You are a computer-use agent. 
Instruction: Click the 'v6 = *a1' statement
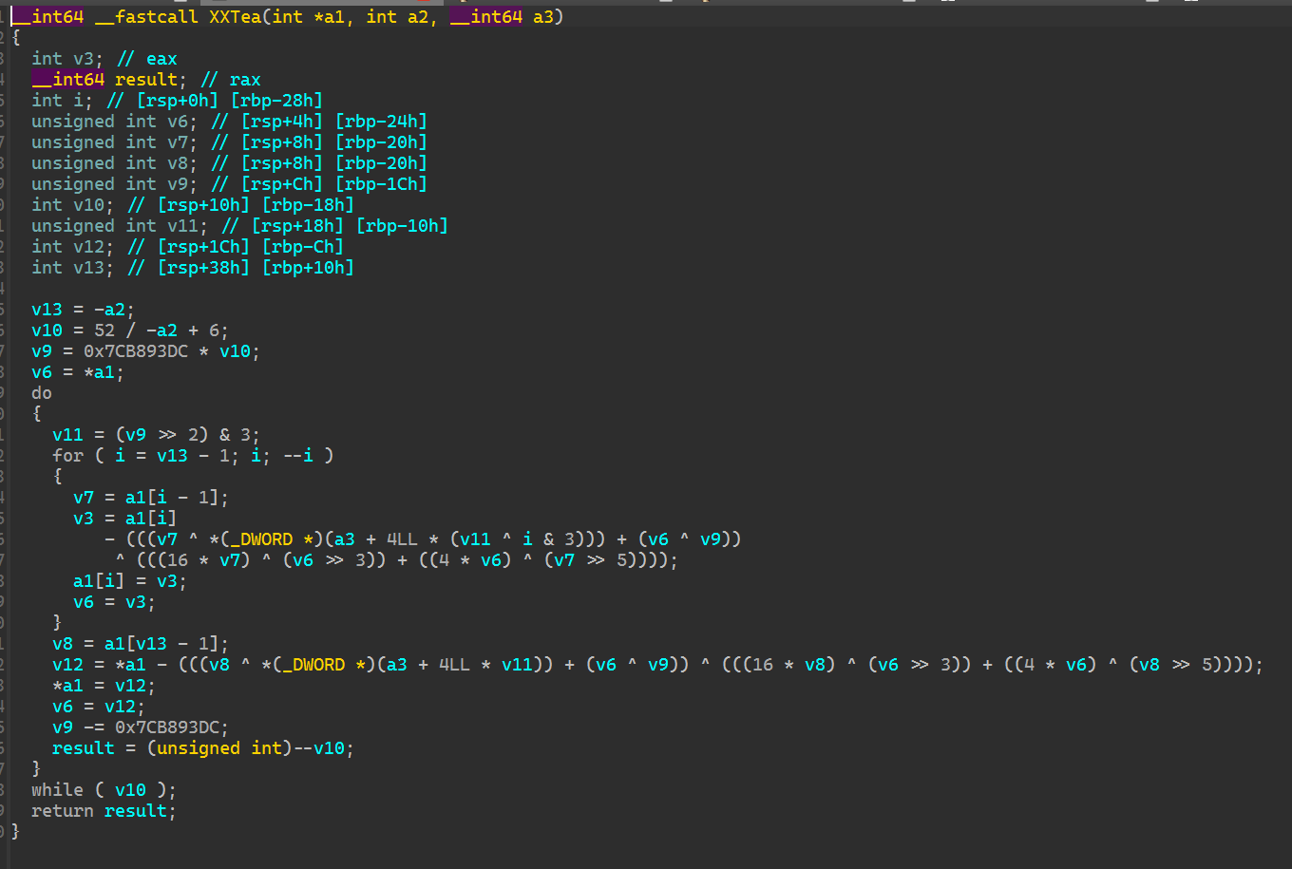pyautogui.click(x=77, y=372)
